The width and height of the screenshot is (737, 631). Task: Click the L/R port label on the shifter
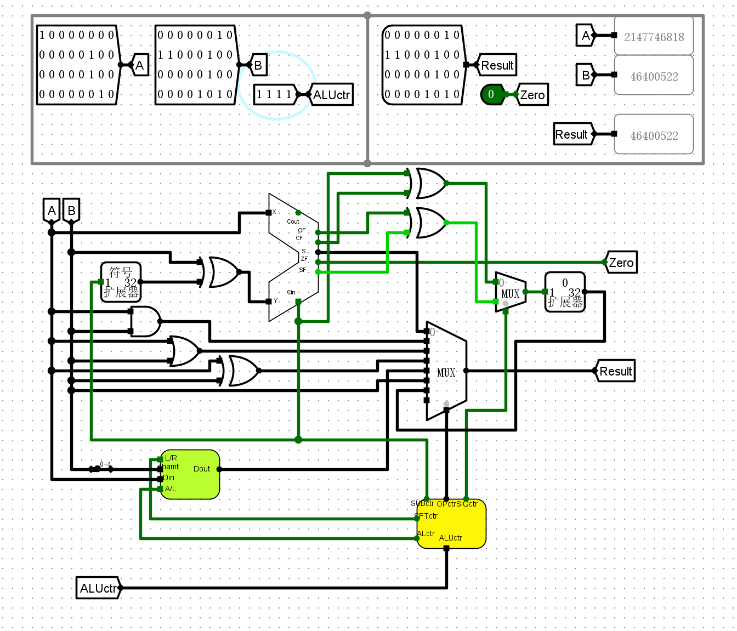[171, 458]
